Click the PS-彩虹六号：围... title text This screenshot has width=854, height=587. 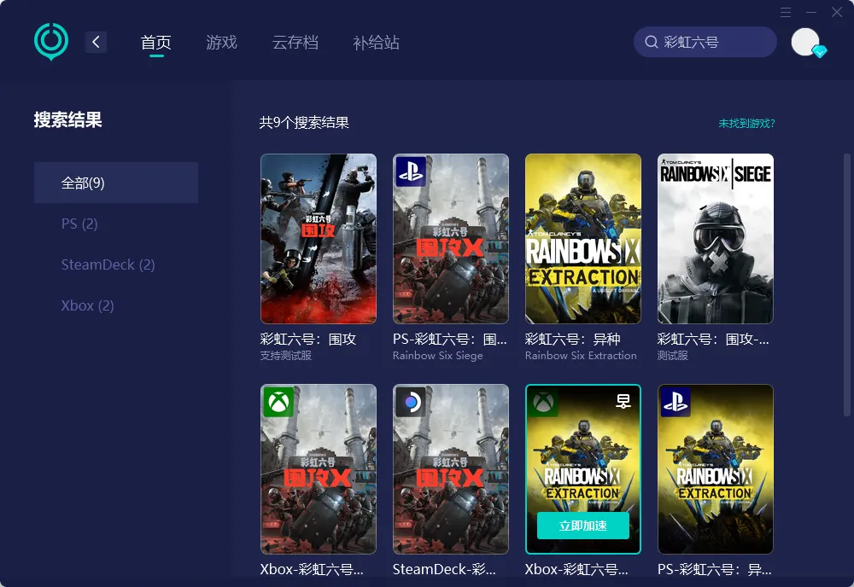click(450, 339)
